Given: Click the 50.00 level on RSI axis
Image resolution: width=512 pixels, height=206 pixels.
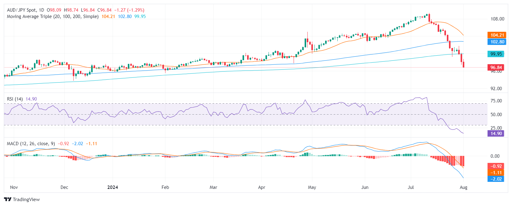Looking at the screenshot, I should pyautogui.click(x=496, y=115).
